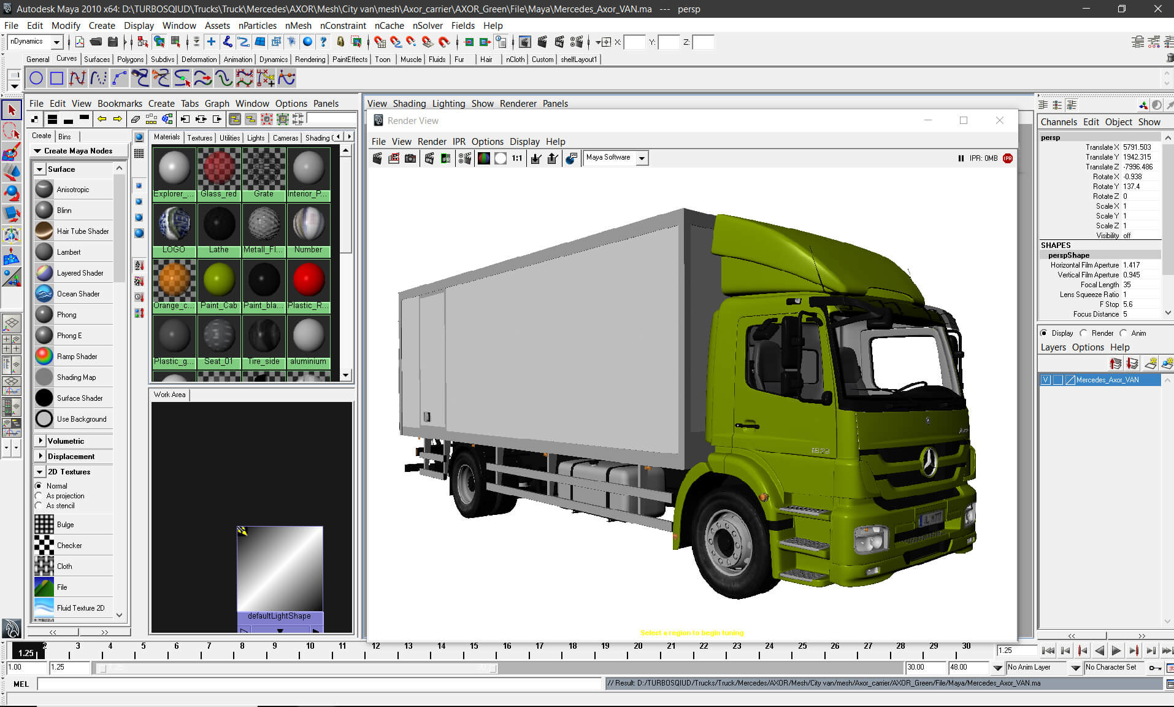Collapse the Surface section

point(40,169)
